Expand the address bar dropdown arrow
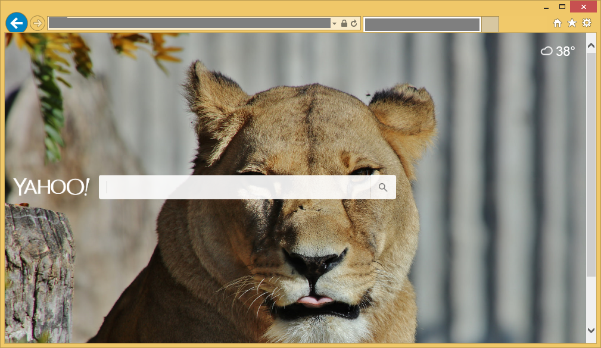The height and width of the screenshot is (348, 601). 334,24
